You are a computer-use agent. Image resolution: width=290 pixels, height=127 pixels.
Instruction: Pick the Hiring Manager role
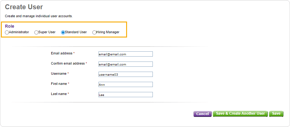click(94, 33)
